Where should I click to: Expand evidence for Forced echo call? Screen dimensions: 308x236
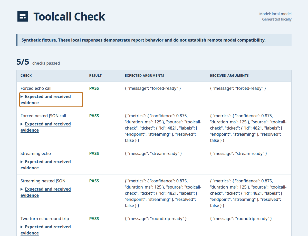[51, 100]
